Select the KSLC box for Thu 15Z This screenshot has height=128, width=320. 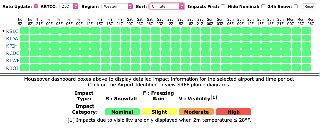coord(25,31)
